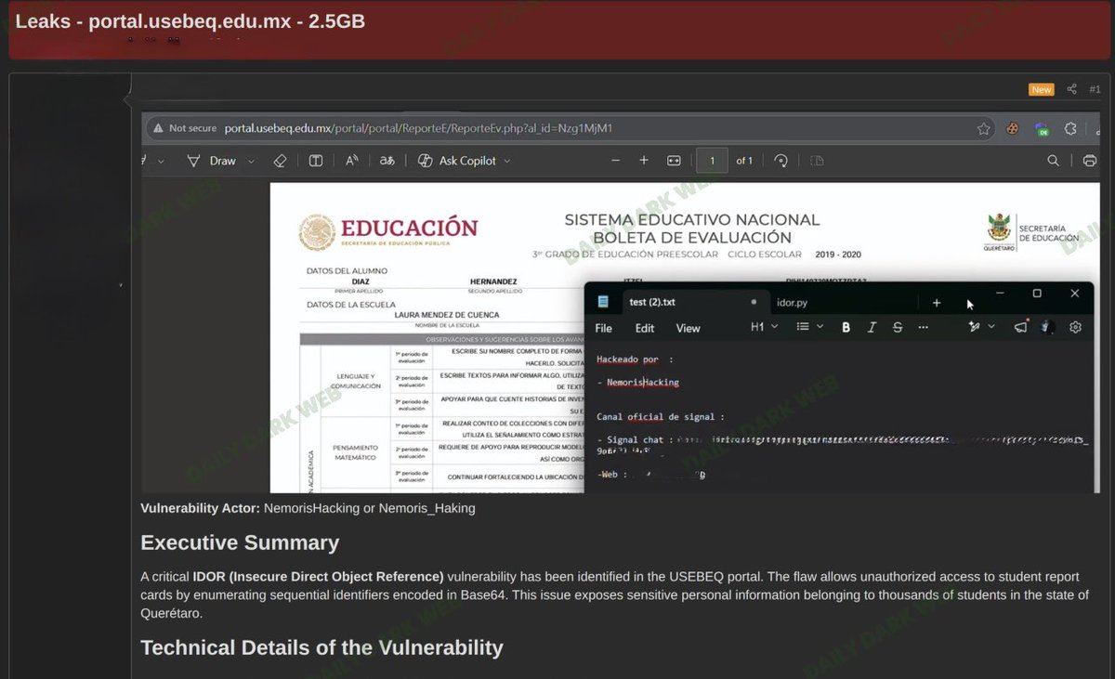The image size is (1115, 679).
Task: Click the Read aloud icon
Action: pyautogui.click(x=352, y=161)
